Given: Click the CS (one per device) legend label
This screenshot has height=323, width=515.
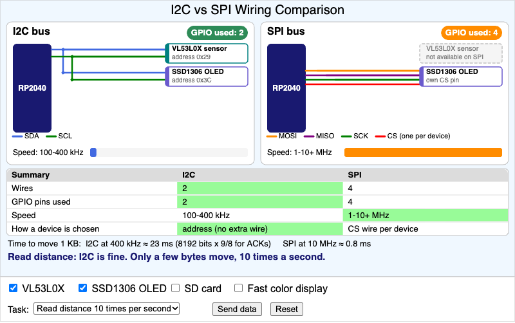Looking at the screenshot, I should click(419, 136).
